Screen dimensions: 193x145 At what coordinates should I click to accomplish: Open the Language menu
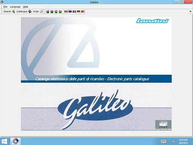pyautogui.click(x=15, y=7)
